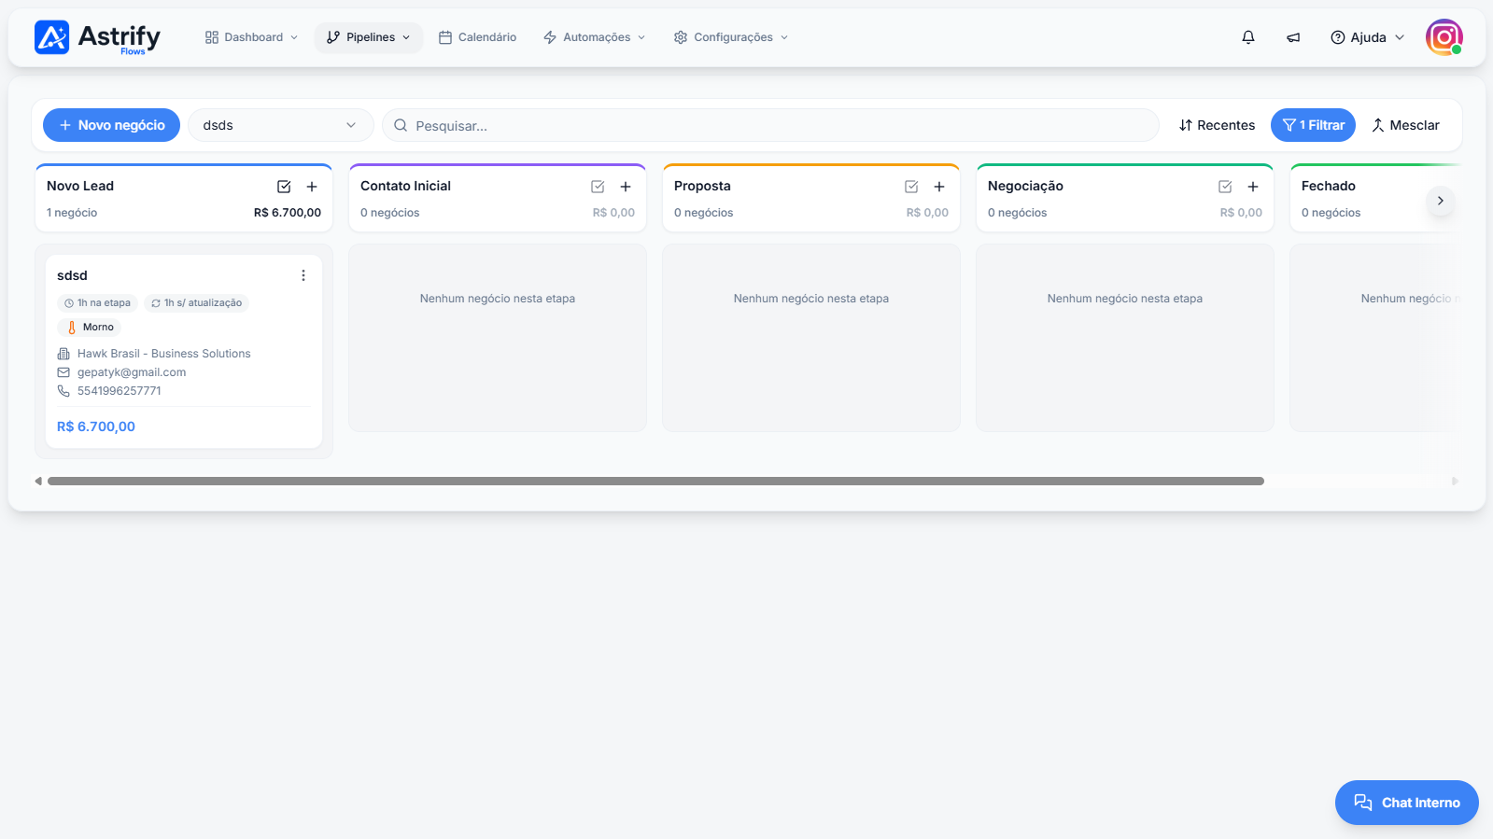The image size is (1493, 839).
Task: Click the horizontal scrollbar under the board
Action: click(x=655, y=482)
